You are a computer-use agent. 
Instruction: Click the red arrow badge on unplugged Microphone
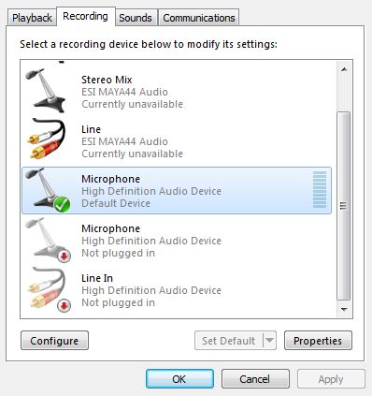64,256
